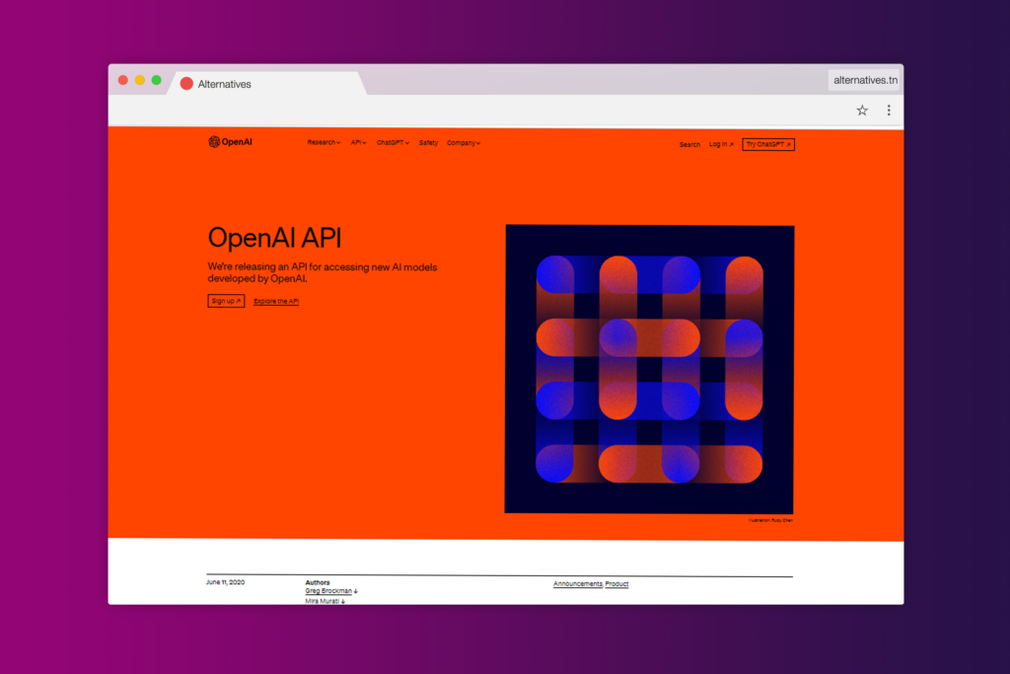
Task: Click the Try ChatGPT button
Action: tap(768, 144)
